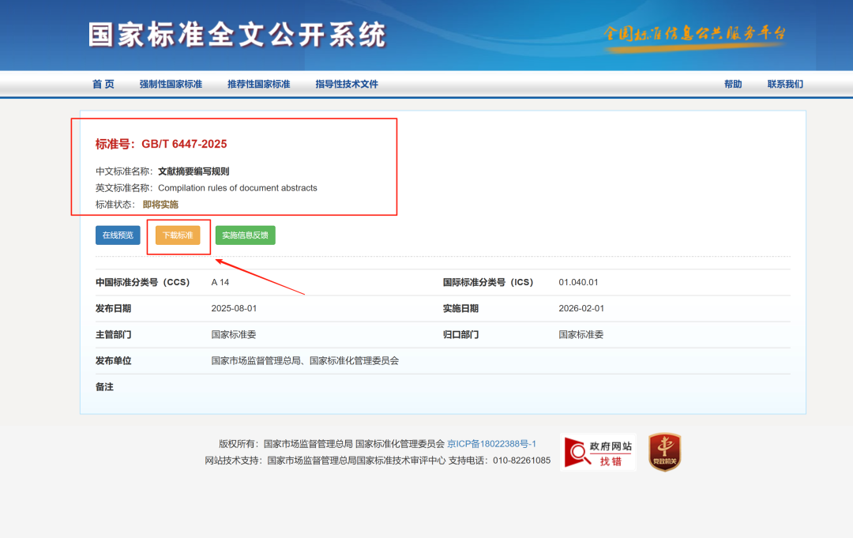
Task: Open the 推荐性国家标准 navigation tab
Action: [258, 84]
